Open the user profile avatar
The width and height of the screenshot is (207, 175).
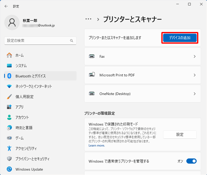(x=12, y=22)
